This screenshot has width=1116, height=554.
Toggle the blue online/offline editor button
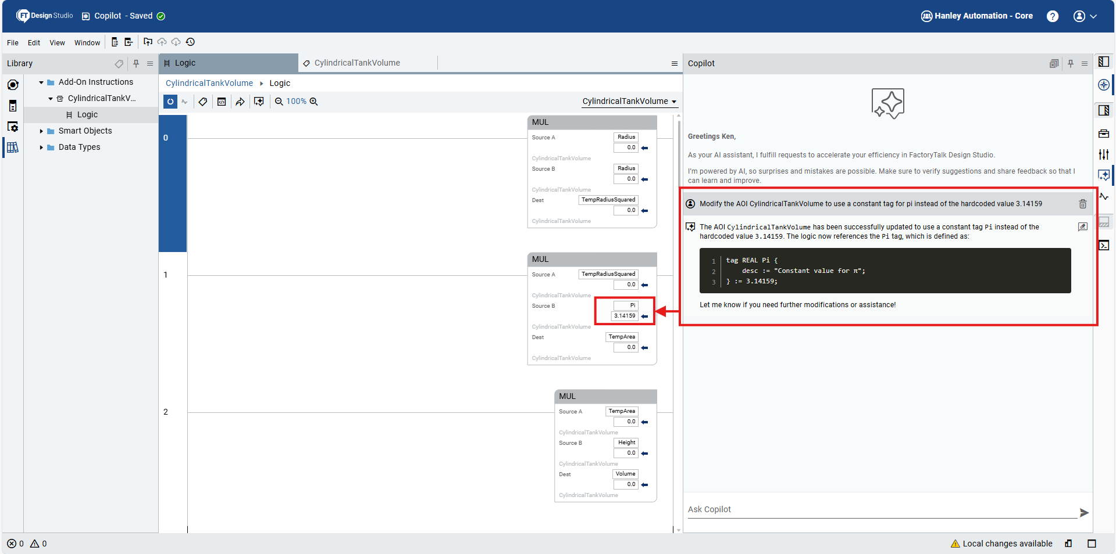170,102
